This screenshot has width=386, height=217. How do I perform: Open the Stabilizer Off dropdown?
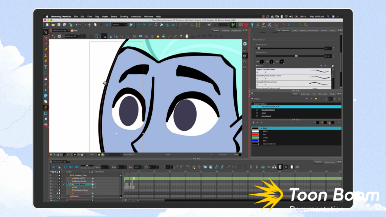(x=79, y=37)
